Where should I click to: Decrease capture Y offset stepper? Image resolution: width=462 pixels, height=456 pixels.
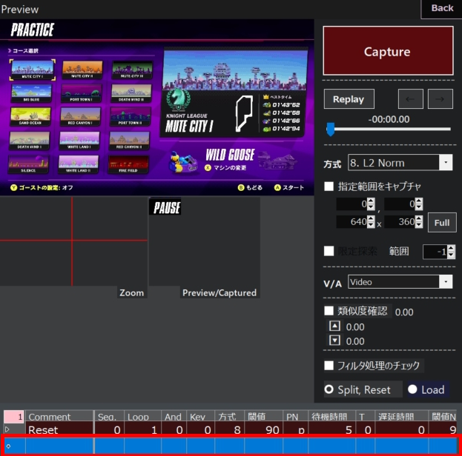419,207
